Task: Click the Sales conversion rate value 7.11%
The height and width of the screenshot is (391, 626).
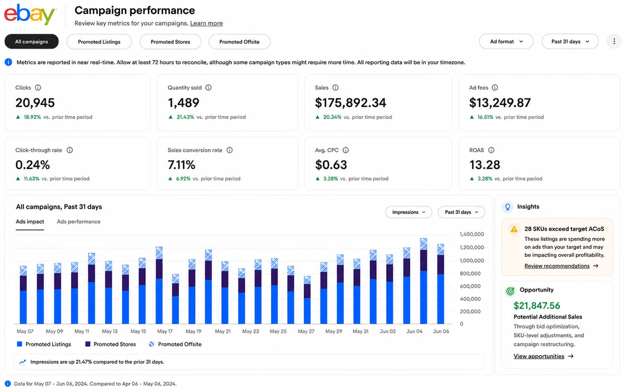Action: click(x=182, y=165)
